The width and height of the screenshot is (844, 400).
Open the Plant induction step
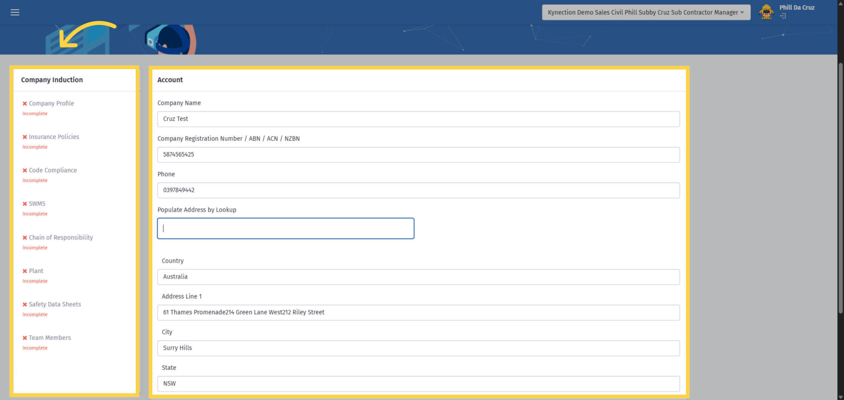point(36,271)
